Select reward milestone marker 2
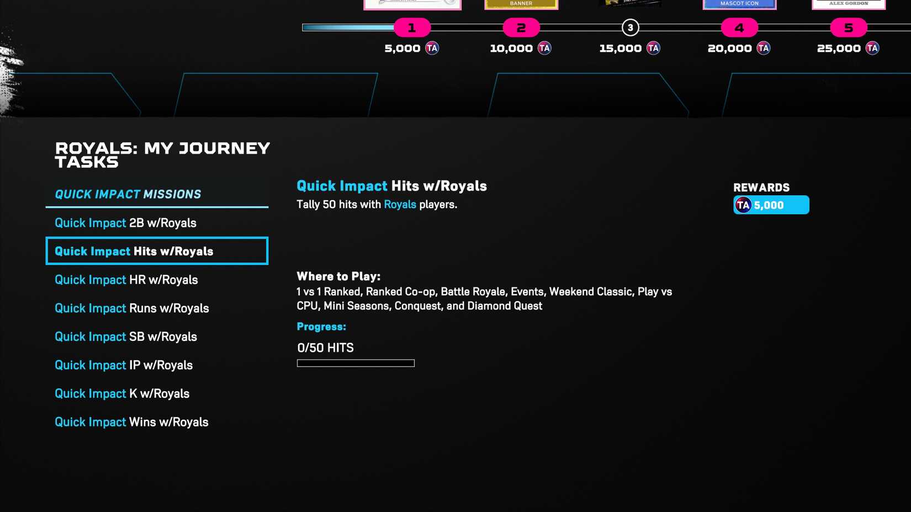 [x=521, y=28]
